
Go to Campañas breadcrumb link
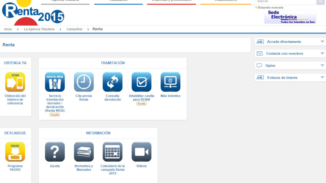coord(74,29)
